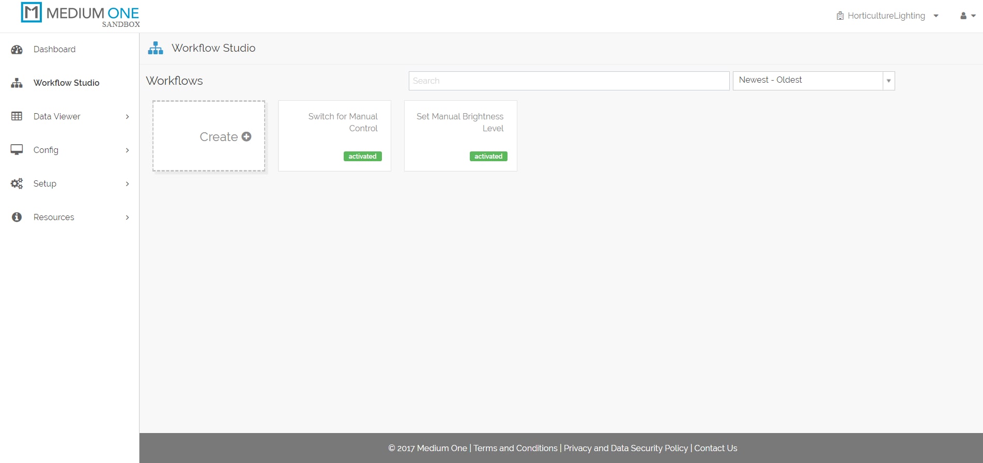Open the user account menu

tap(967, 16)
